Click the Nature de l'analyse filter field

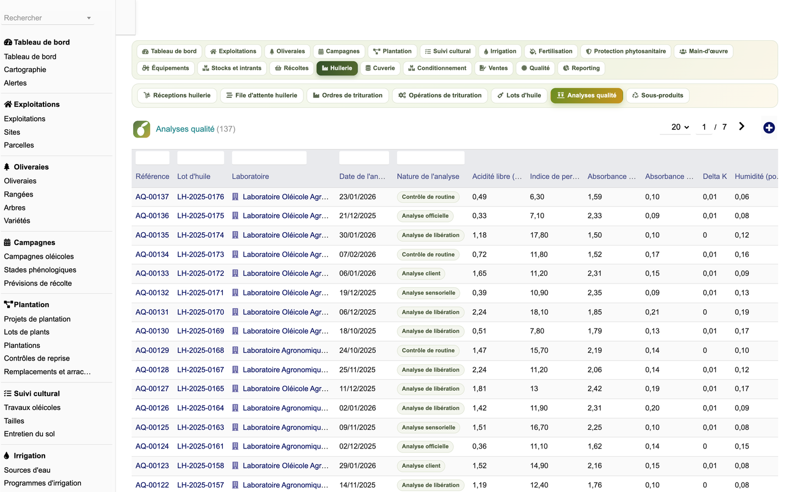point(431,157)
